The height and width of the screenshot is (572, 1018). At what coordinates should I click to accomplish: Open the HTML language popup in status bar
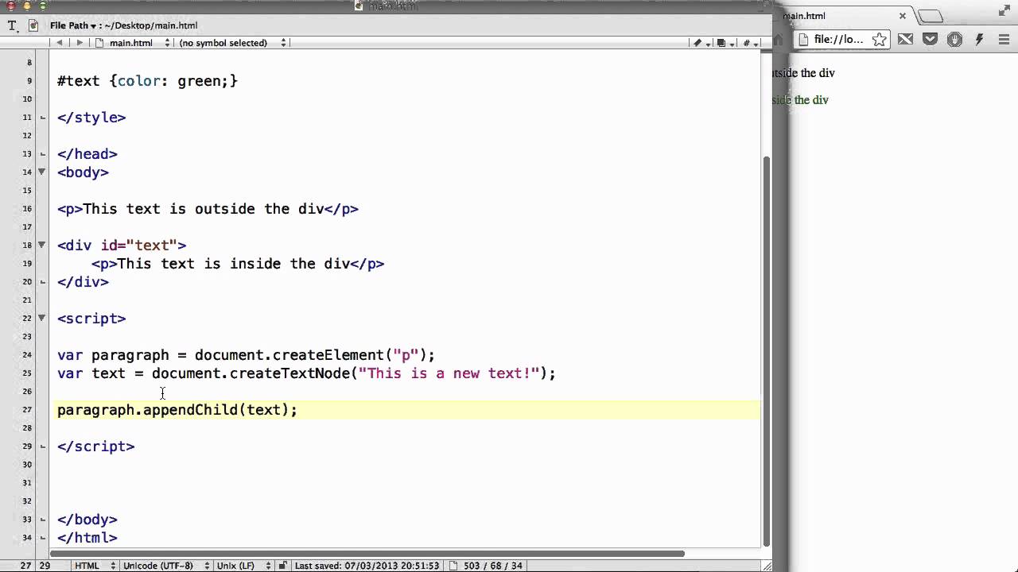(95, 566)
